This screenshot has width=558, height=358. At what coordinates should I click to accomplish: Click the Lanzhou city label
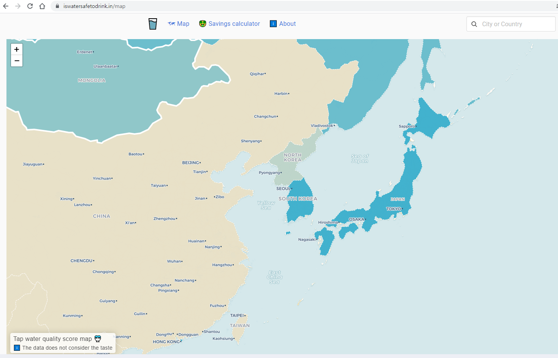pyautogui.click(x=82, y=205)
